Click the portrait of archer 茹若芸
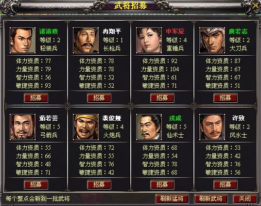The height and width of the screenshot is (206, 261). (23, 127)
